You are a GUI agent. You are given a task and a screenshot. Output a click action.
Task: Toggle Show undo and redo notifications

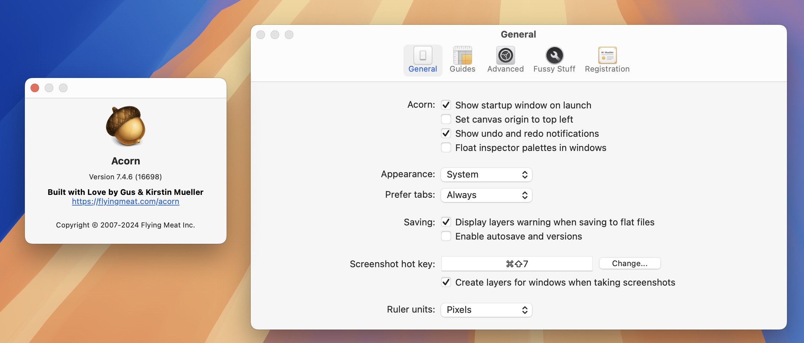(x=446, y=134)
